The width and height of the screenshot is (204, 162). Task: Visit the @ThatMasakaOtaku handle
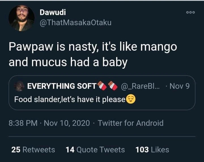pyautogui.click(x=75, y=23)
